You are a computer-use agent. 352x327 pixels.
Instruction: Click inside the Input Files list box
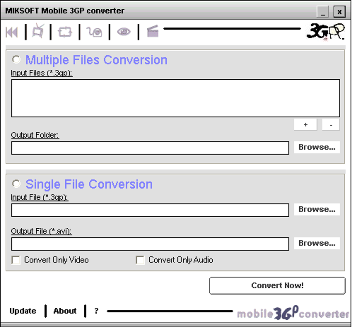coord(176,98)
